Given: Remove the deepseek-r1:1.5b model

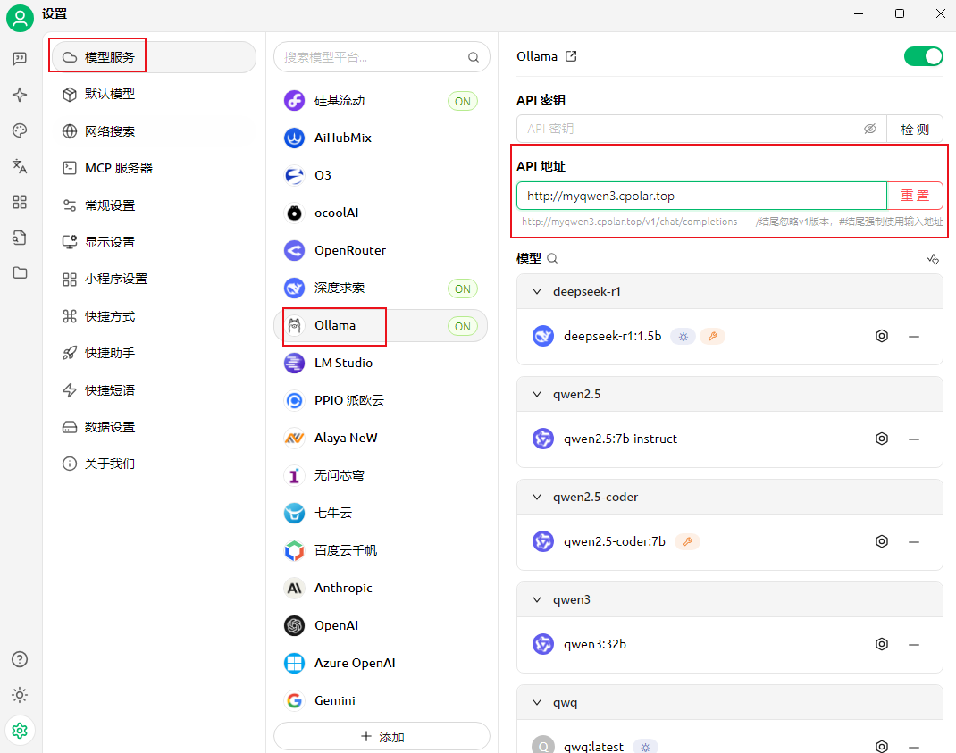Looking at the screenshot, I should coord(914,337).
